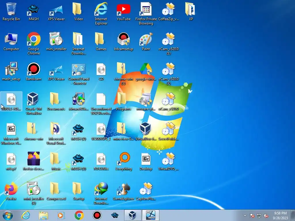Screen dimensions: 295x221
Task: Select the MASH shortcut in the top row
Action: click(33, 11)
